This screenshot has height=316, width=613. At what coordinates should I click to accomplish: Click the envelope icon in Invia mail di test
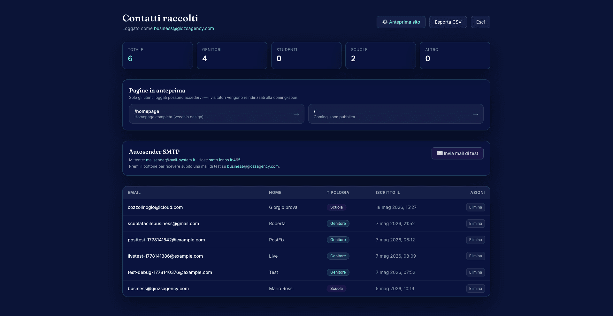tap(440, 153)
